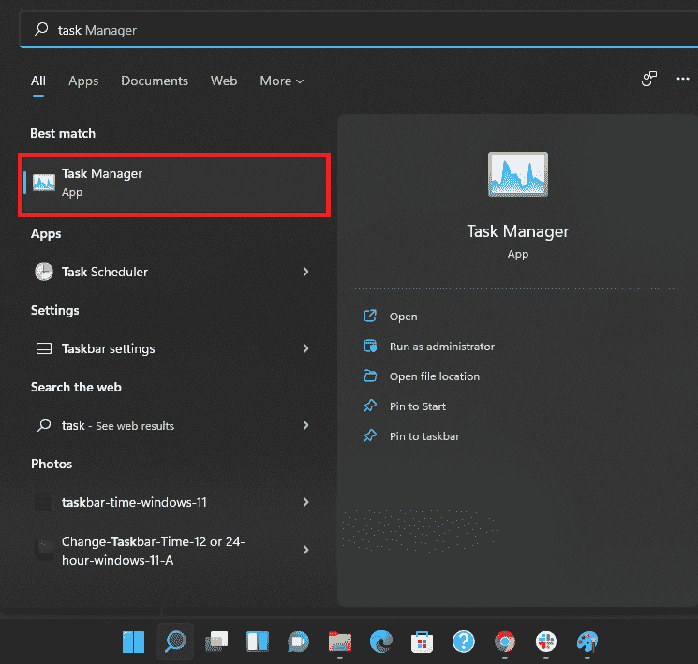Switch to the Documents filter tab
This screenshot has height=664, width=698.
point(155,81)
